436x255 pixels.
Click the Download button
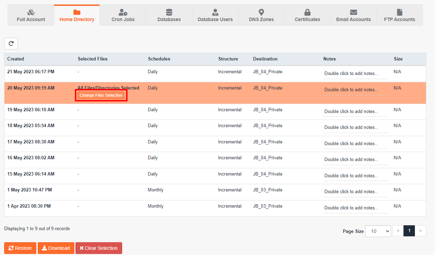point(56,248)
